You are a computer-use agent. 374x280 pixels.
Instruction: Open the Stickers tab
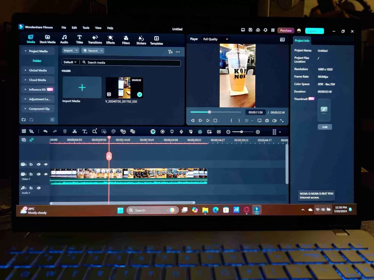pos(141,40)
